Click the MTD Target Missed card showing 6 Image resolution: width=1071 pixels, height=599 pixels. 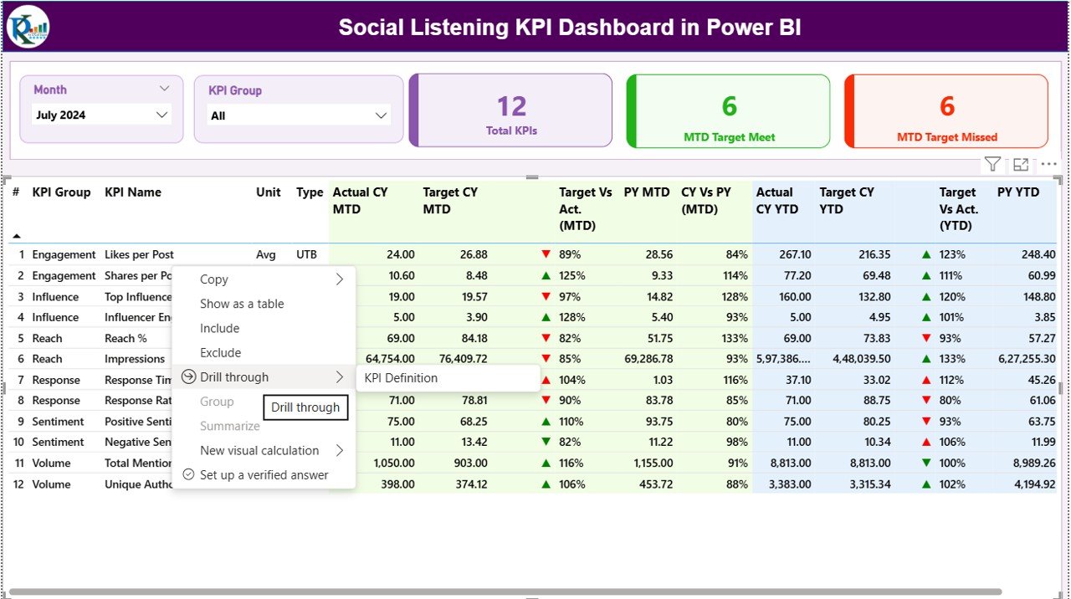[945, 110]
